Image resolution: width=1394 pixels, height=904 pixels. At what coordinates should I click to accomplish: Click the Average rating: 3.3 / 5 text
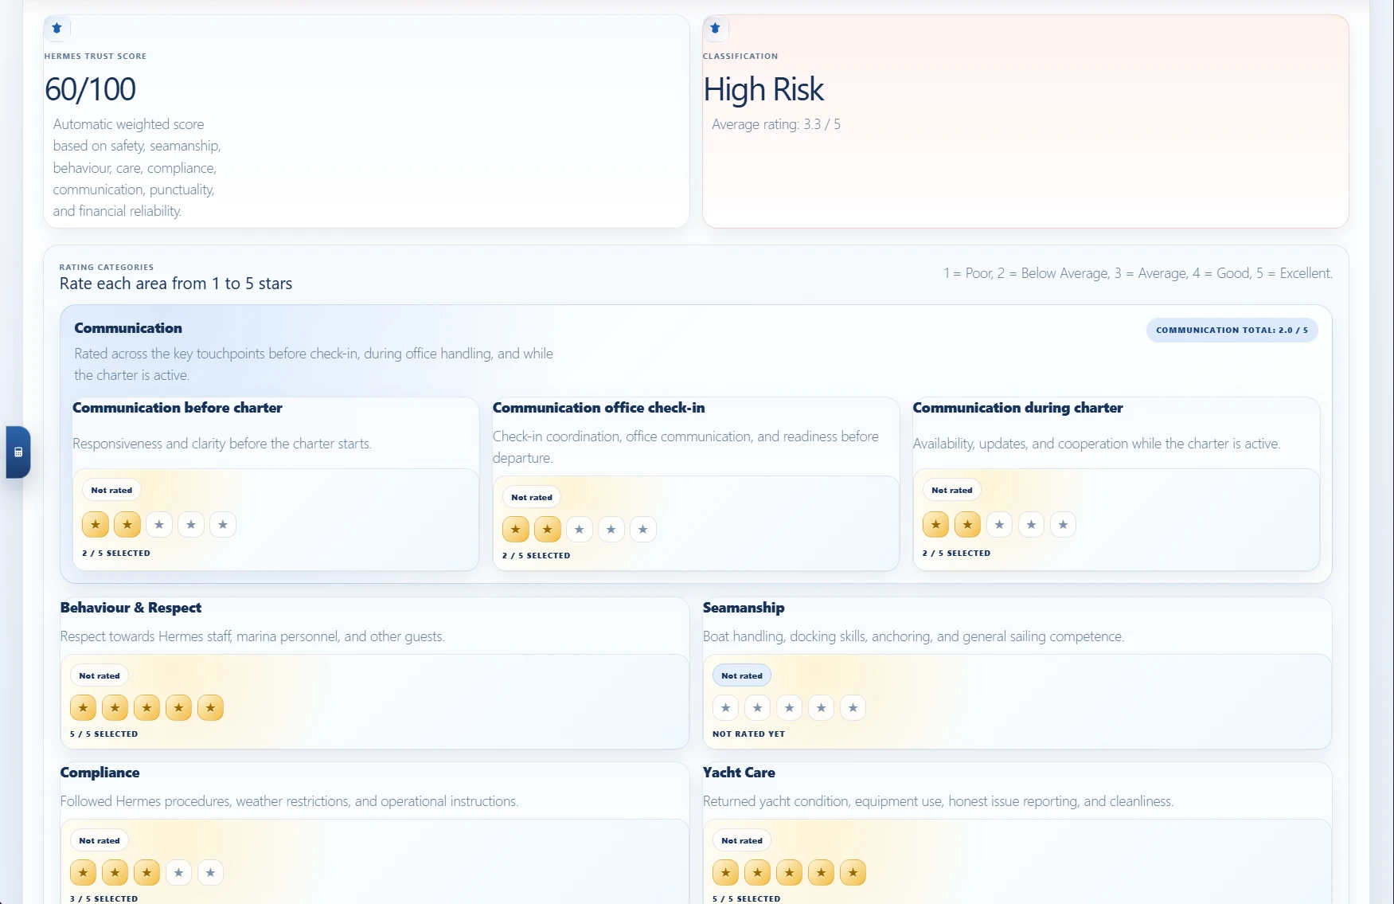[x=776, y=124]
